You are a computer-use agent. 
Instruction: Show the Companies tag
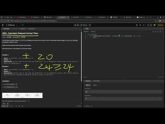tap(16, 37)
